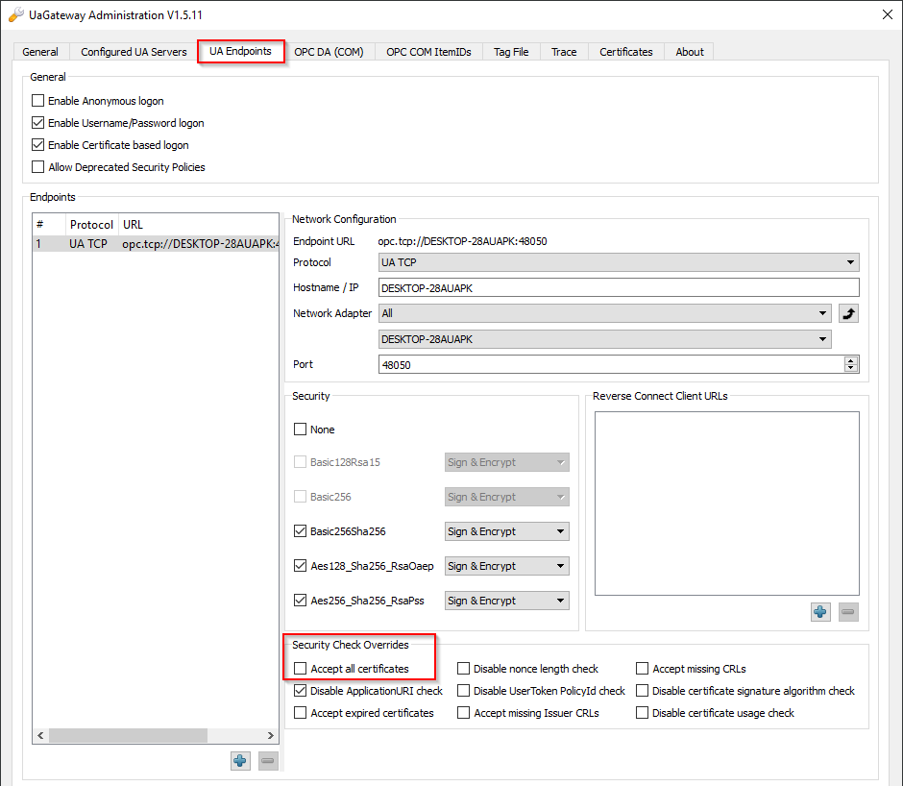This screenshot has height=786, width=903.
Task: Click the refresh arrow icon beside Network Adapter
Action: coord(848,313)
